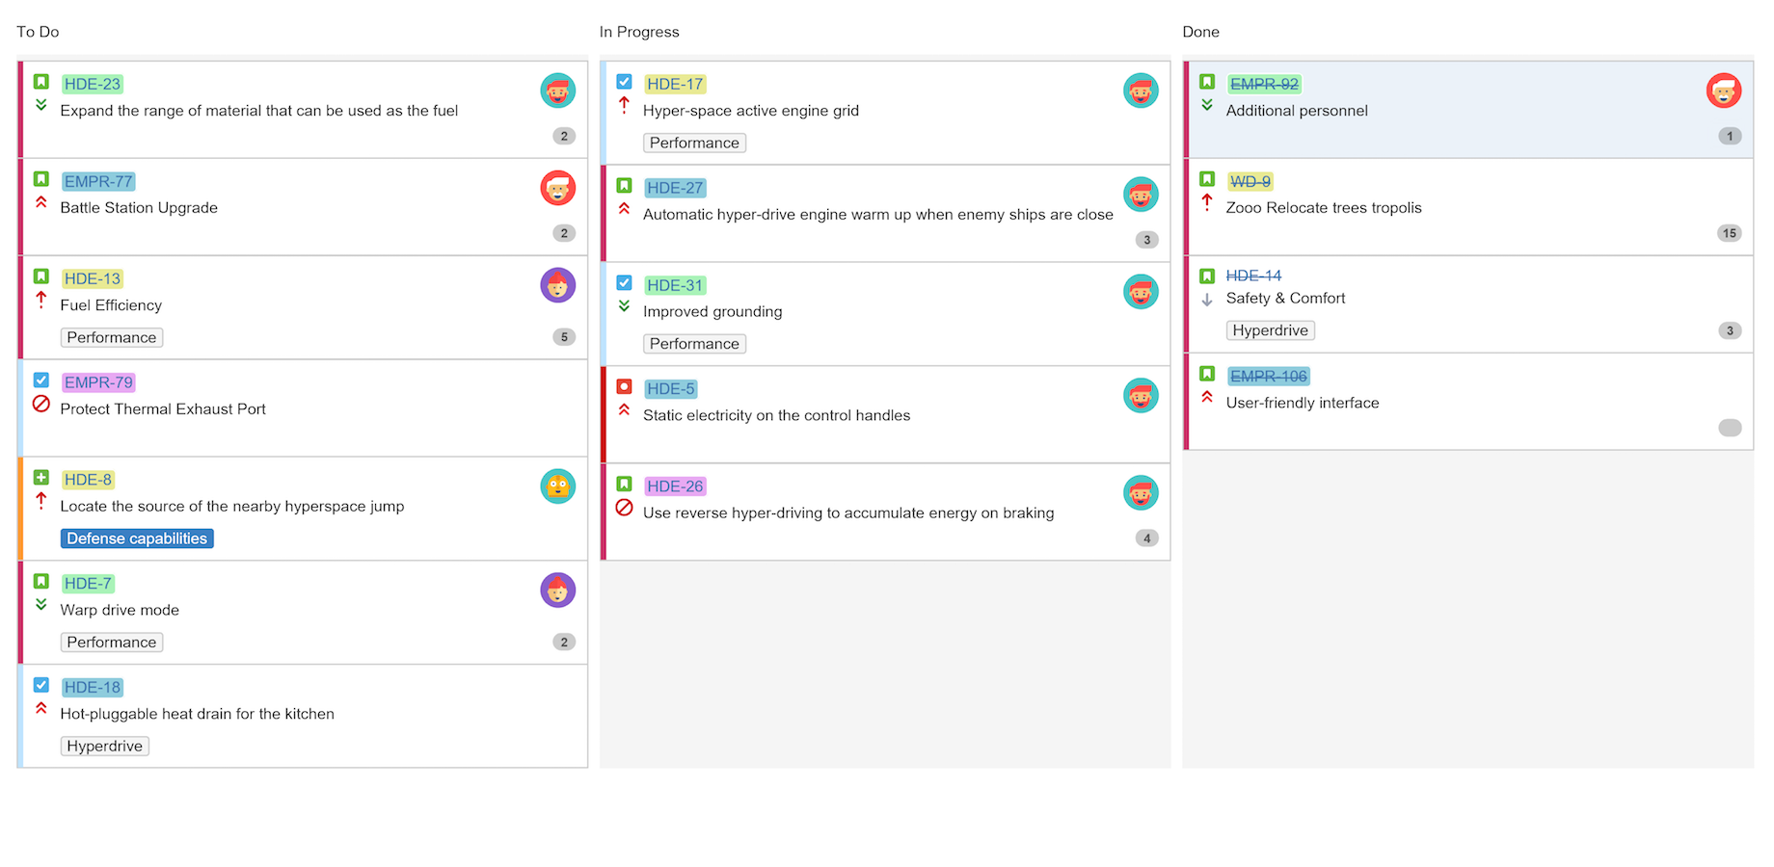
Task: Click the task checkbox on HDE-31
Action: pos(624,282)
